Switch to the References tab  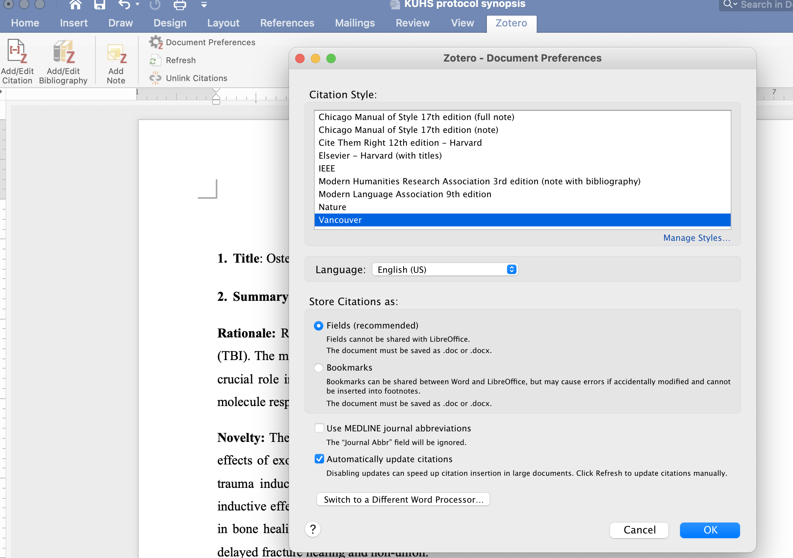pos(287,23)
